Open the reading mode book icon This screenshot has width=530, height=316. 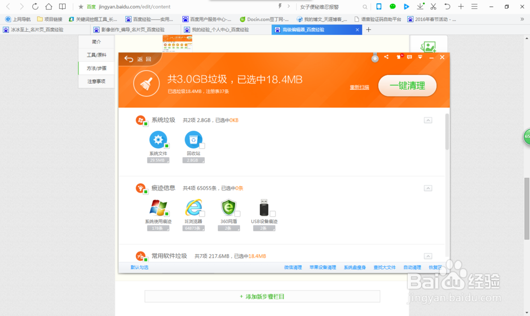[x=63, y=6]
